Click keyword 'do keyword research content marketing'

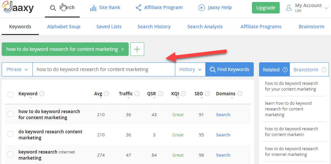50,135
